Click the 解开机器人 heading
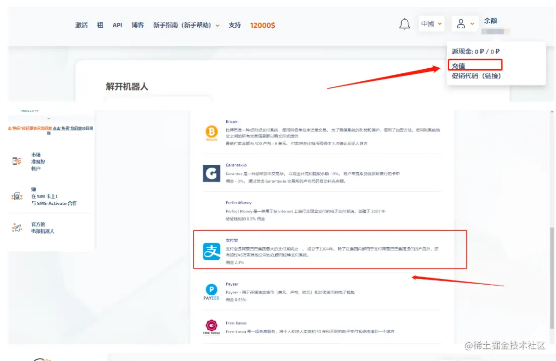The width and height of the screenshot is (556, 361). (x=126, y=86)
